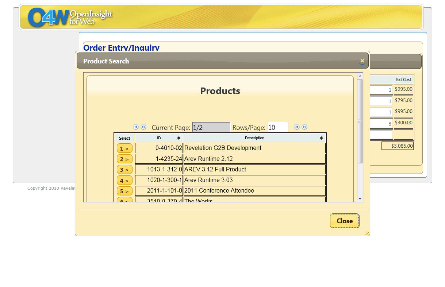The height and width of the screenshot is (287, 445).
Task: Sort products by the ID column arrows
Action: (x=179, y=138)
